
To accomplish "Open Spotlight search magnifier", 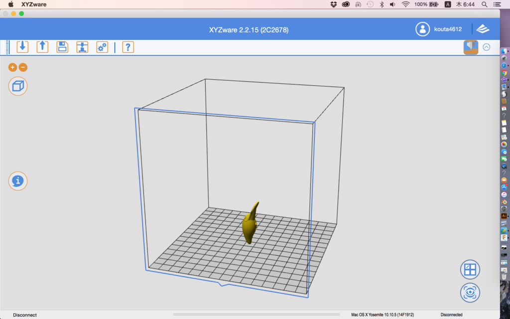I will 484,4.
